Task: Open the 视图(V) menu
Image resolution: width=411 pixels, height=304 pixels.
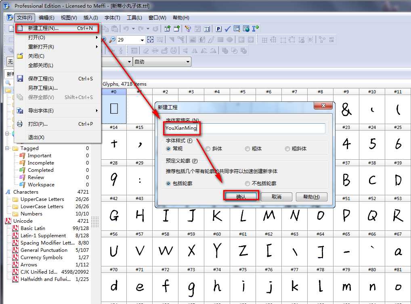Action: [x=69, y=18]
